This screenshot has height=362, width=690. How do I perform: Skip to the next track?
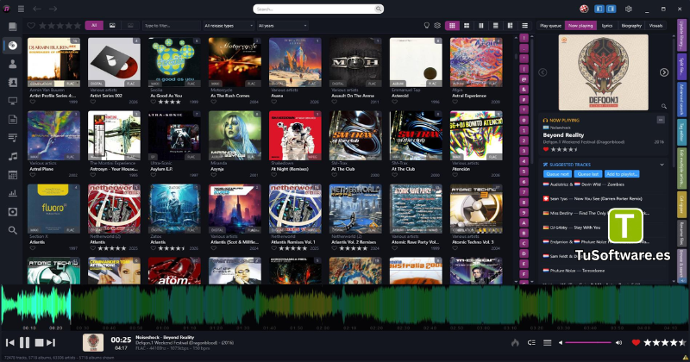[51, 343]
